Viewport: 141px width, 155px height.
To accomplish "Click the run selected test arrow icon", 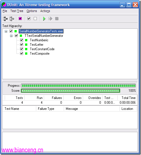I will (x=50, y=19).
